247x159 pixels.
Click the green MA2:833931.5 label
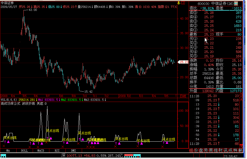click(x=71, y=100)
